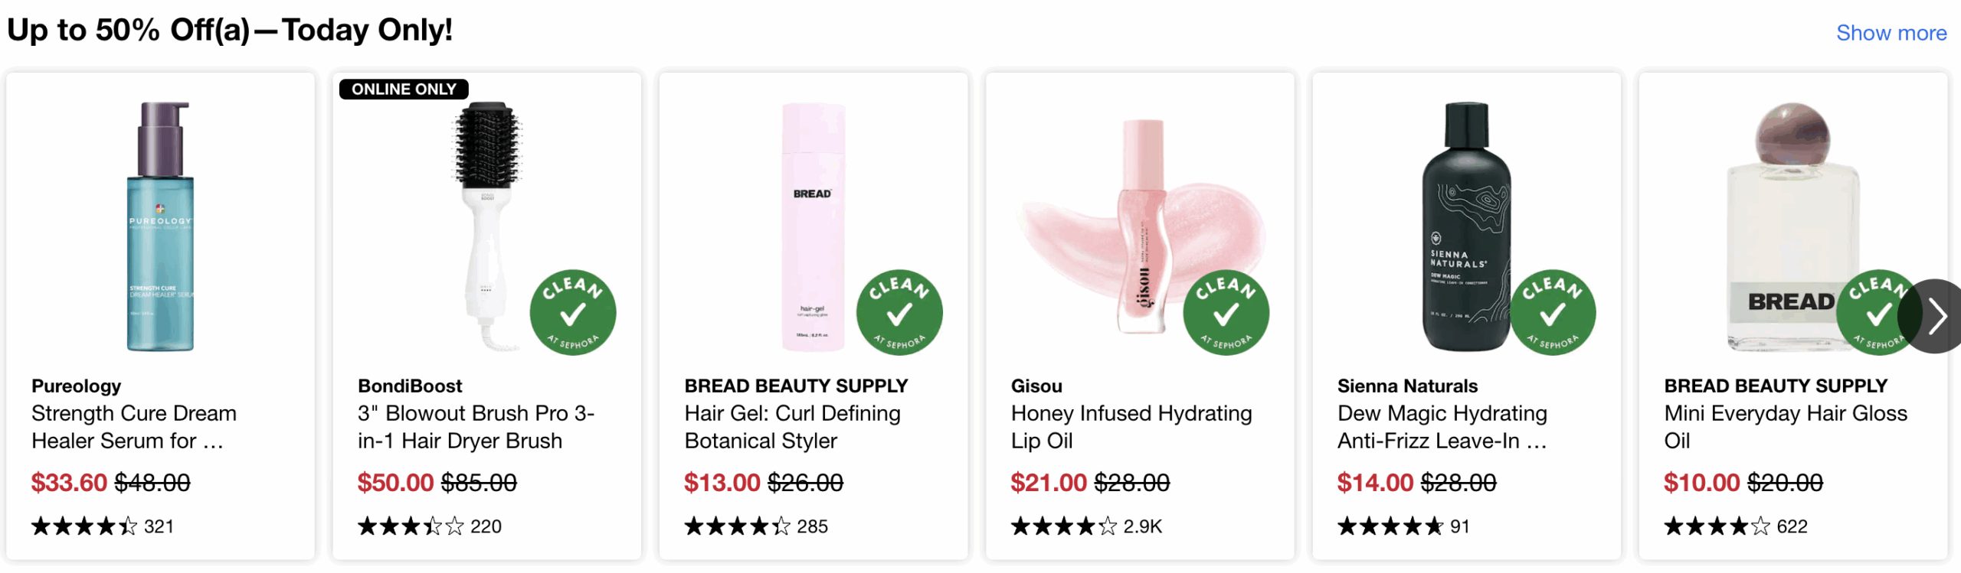Click the star rating for Gisou Lip Oil

pyautogui.click(x=1063, y=526)
